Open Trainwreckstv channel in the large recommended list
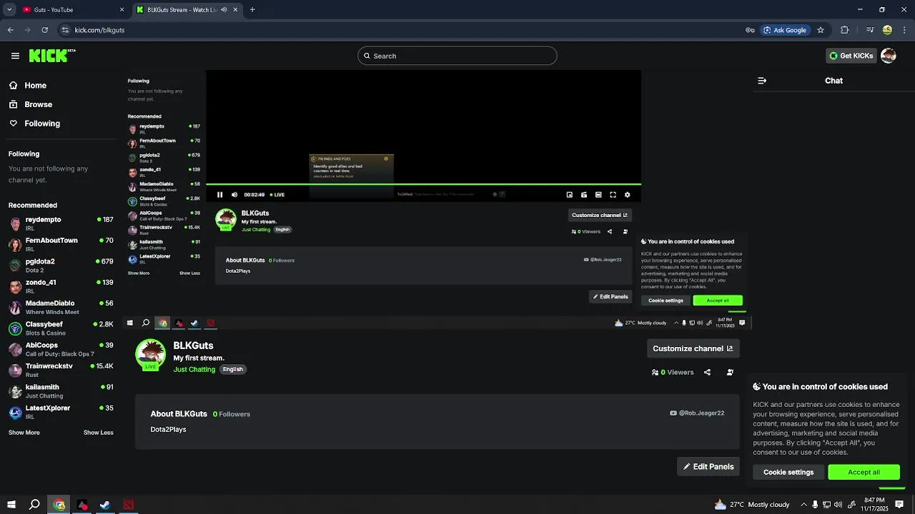The image size is (915, 514). pyautogui.click(x=61, y=370)
